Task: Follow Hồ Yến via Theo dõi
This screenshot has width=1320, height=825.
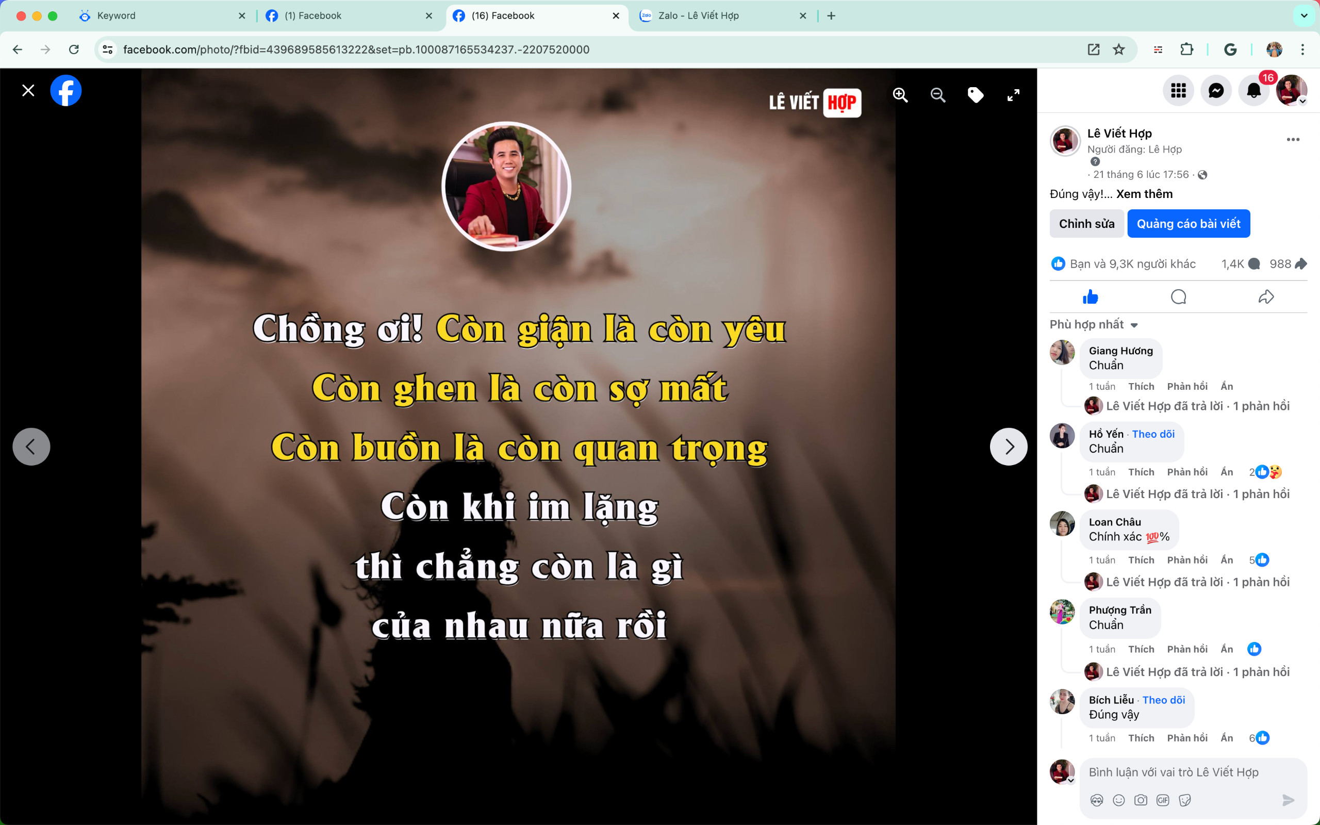Action: click(x=1153, y=434)
